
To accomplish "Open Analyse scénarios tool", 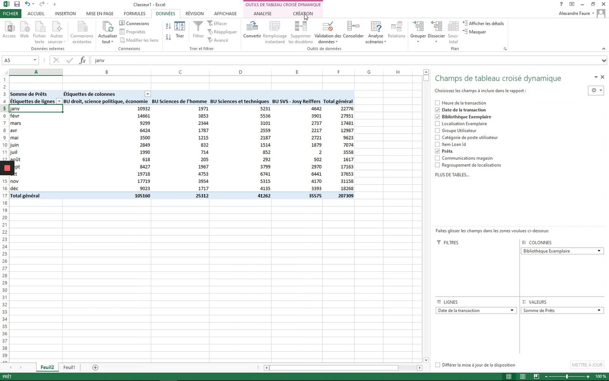I will (376, 32).
